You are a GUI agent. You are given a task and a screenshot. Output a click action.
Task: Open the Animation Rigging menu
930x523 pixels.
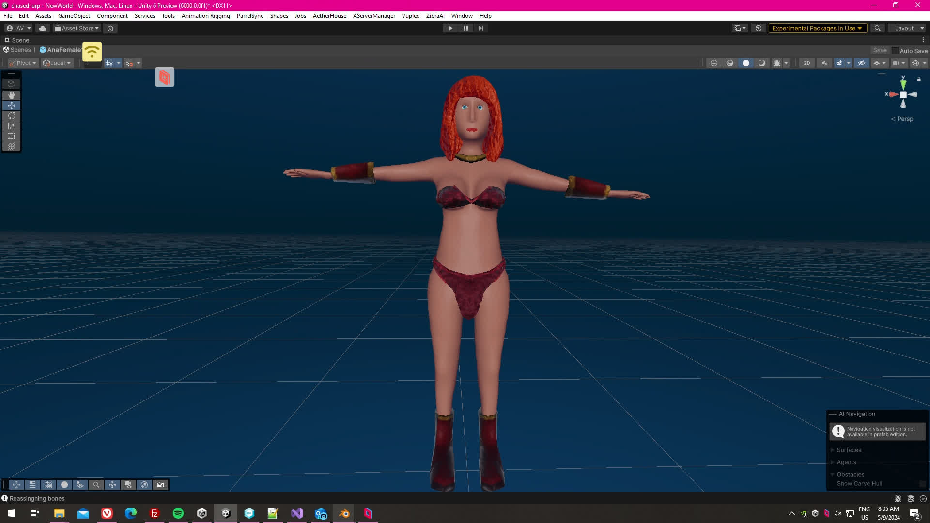(x=205, y=16)
